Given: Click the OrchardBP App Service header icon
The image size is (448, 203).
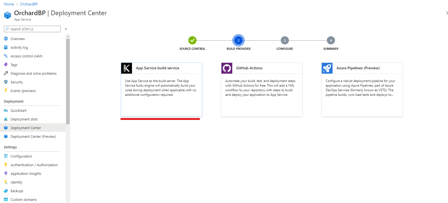Looking at the screenshot, I should (x=8, y=15).
